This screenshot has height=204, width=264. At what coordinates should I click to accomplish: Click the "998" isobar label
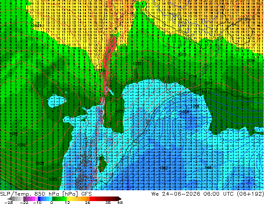pos(209,168)
